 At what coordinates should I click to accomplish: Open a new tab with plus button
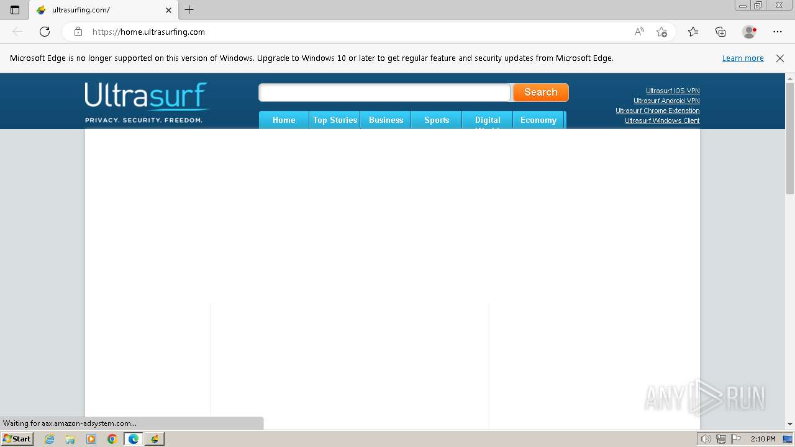(x=189, y=10)
